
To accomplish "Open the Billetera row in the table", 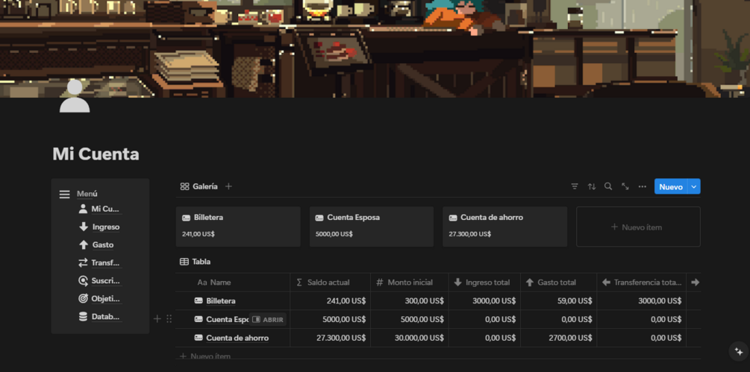I will point(220,301).
